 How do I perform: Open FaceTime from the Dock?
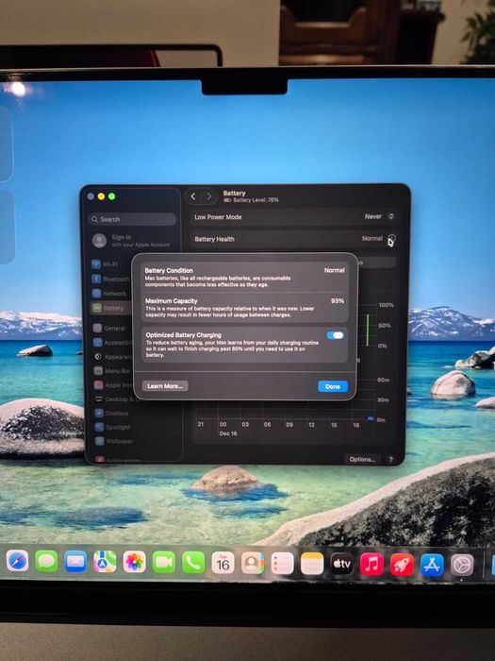click(164, 563)
